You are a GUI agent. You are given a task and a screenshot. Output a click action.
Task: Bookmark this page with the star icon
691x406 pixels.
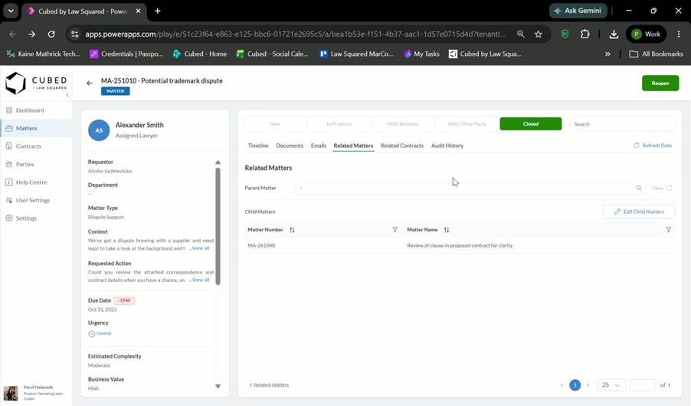point(538,34)
